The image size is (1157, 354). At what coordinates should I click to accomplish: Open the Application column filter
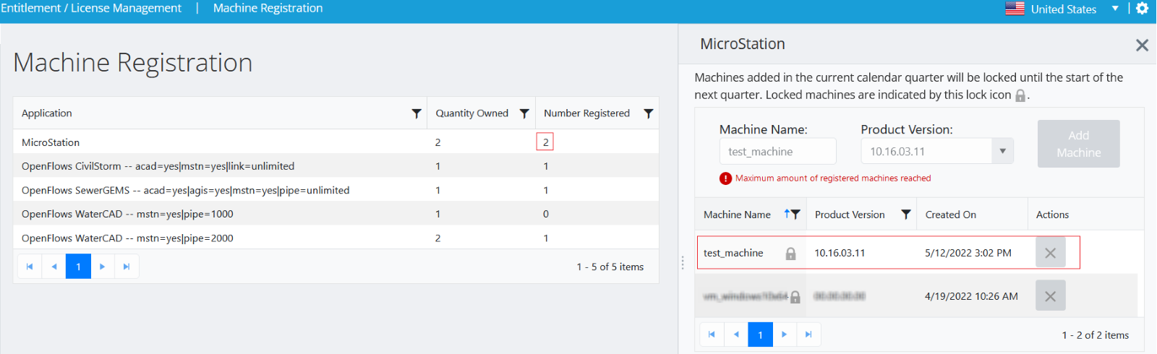[x=416, y=113]
